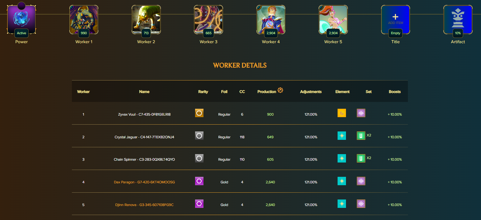
Task: Click the gear icon beside Production header
Action: click(x=280, y=90)
